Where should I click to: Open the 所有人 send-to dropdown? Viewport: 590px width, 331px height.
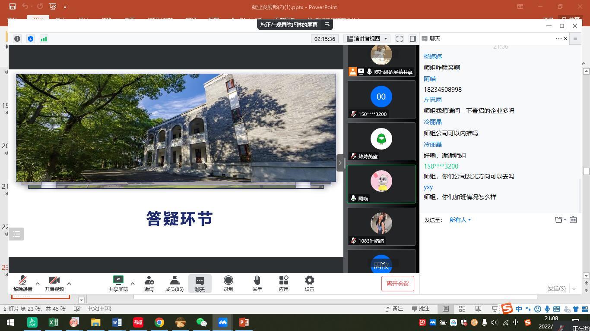point(460,220)
